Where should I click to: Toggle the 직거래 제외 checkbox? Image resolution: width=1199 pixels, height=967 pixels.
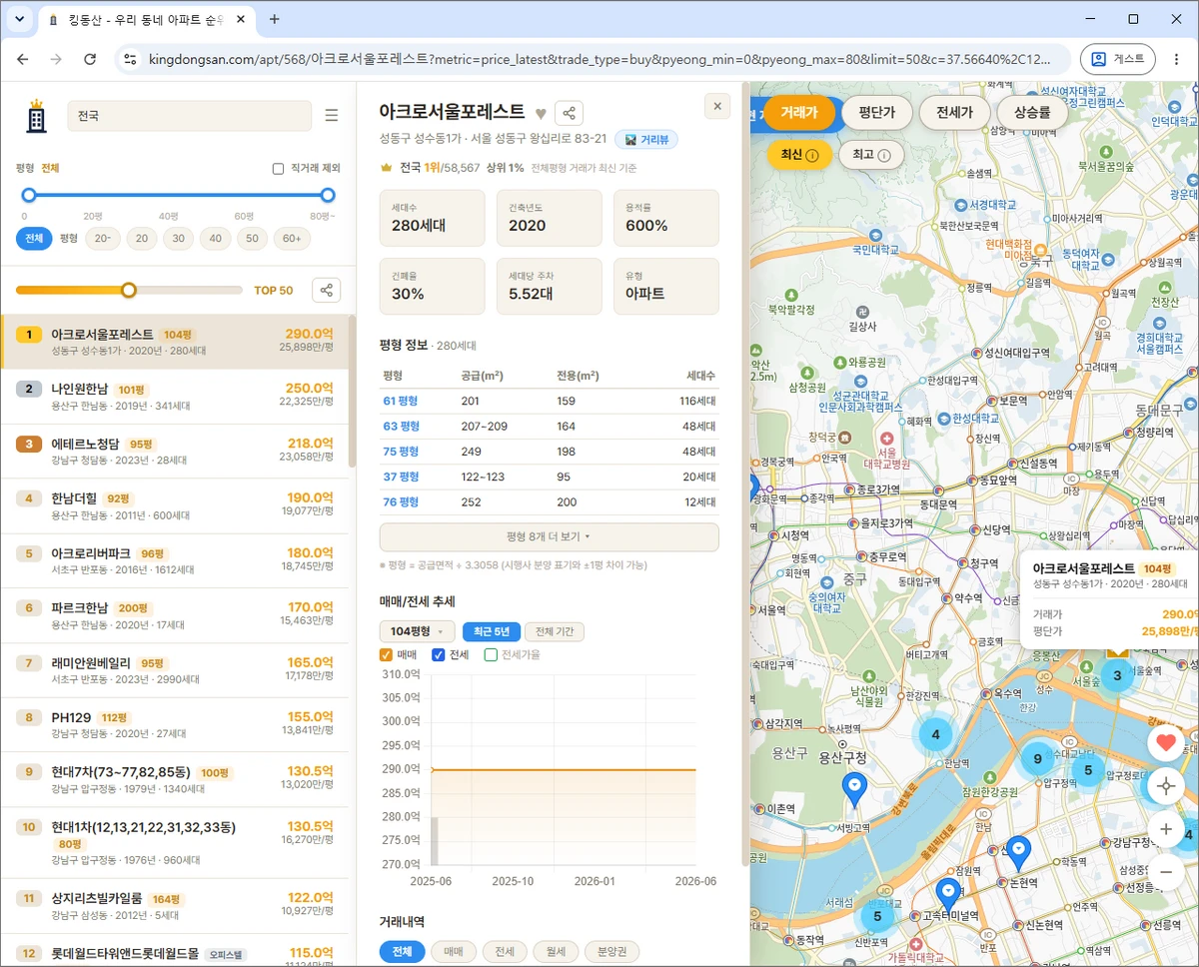coord(279,169)
